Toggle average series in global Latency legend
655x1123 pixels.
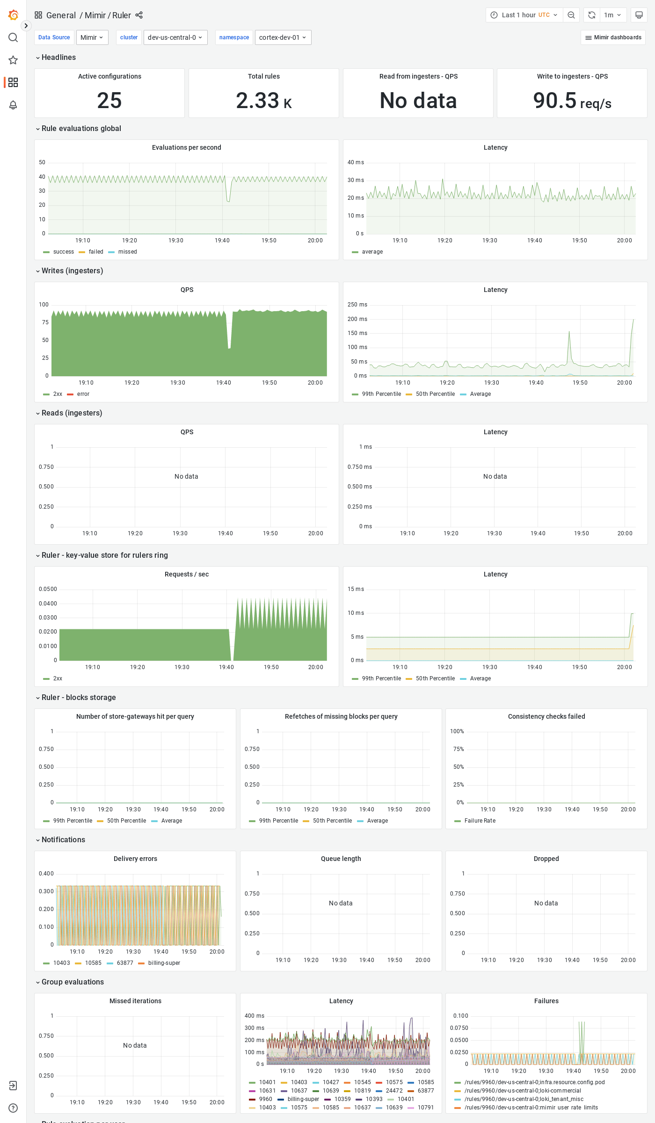372,252
